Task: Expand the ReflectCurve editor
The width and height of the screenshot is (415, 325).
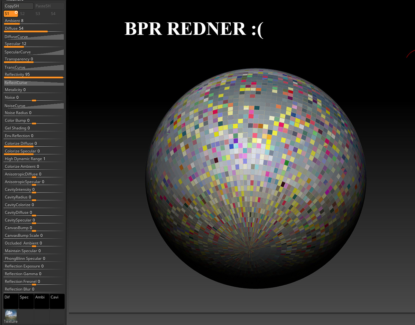Action: click(x=34, y=82)
